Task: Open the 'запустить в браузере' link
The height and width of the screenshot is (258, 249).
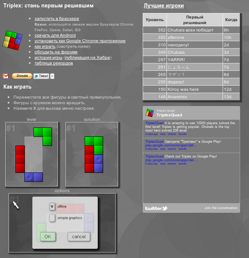Action: coord(57,19)
